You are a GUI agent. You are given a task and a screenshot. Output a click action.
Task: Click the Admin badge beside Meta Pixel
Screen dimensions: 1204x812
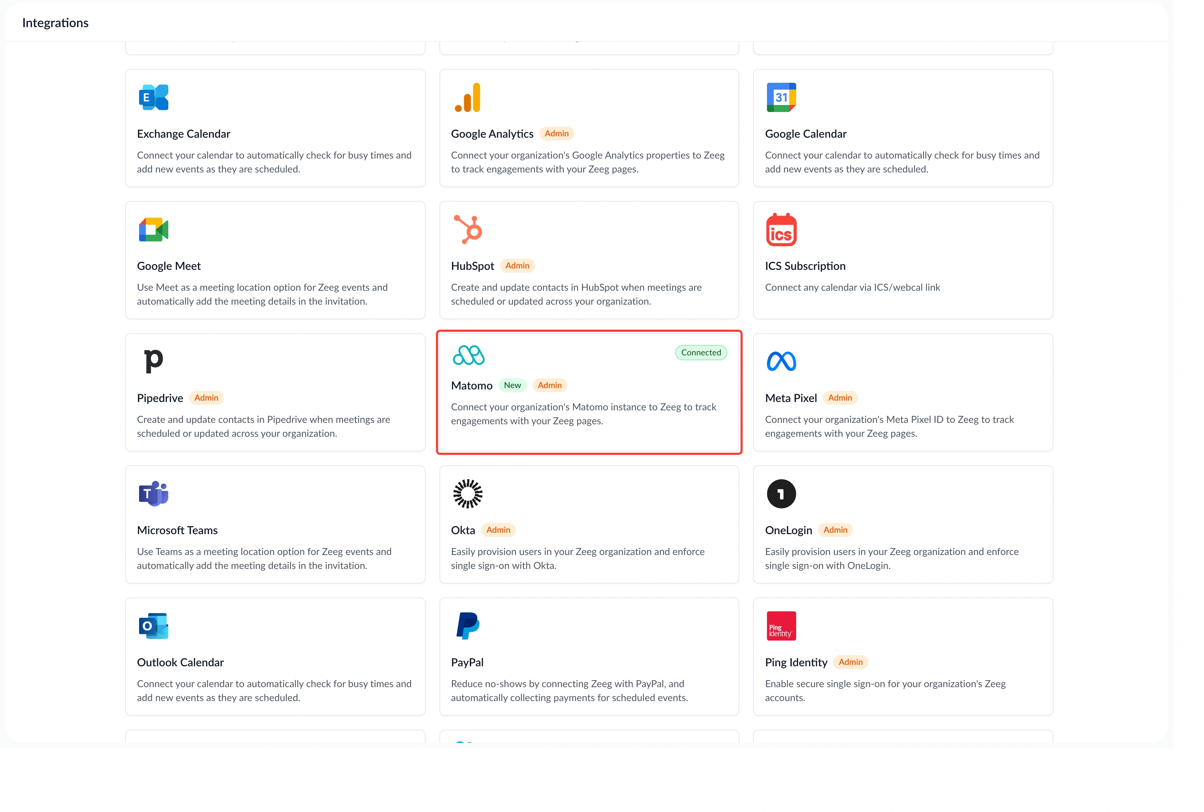pos(840,398)
